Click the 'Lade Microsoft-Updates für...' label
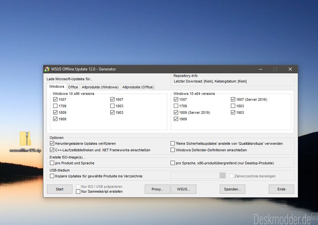This screenshot has width=318, height=225. click(x=69, y=79)
